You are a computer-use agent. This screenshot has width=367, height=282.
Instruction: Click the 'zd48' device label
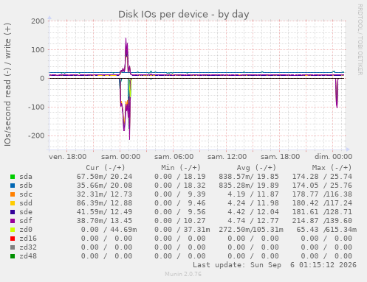pyautogui.click(x=28, y=256)
